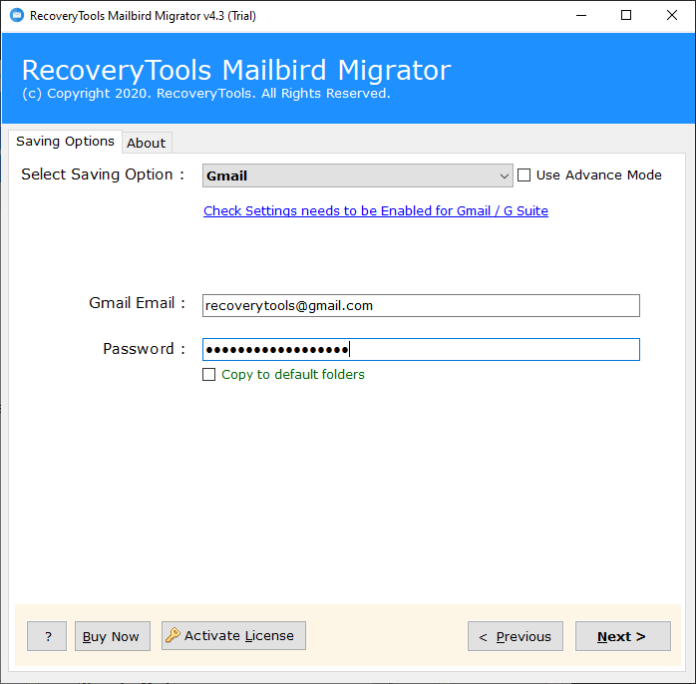Proceed with the Next > button
Screen dimensions: 696x684
(x=623, y=636)
